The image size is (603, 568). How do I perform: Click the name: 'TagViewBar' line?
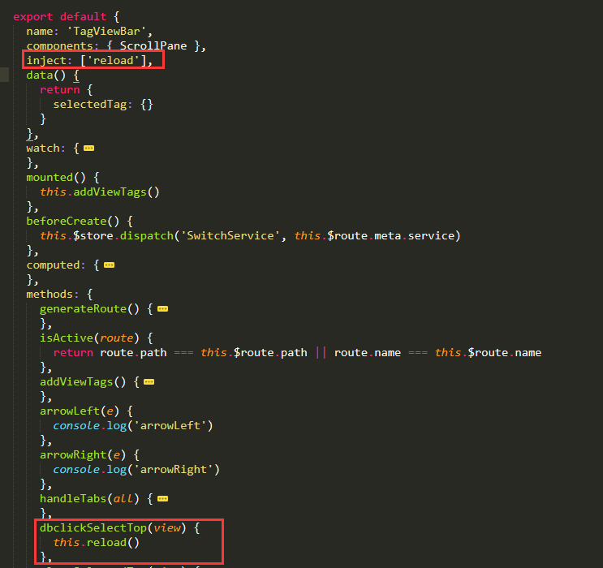[x=89, y=32]
